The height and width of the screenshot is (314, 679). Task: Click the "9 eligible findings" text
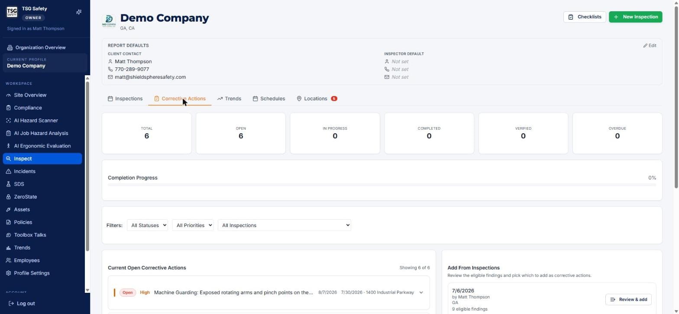(x=469, y=309)
